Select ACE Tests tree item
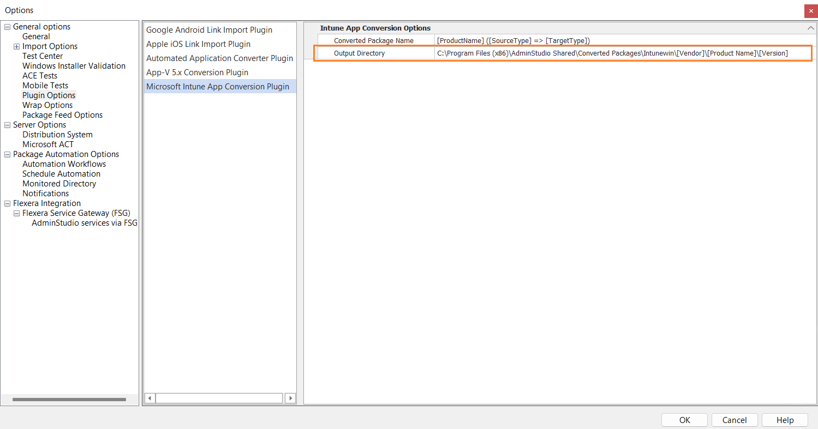The height and width of the screenshot is (429, 818). (40, 76)
